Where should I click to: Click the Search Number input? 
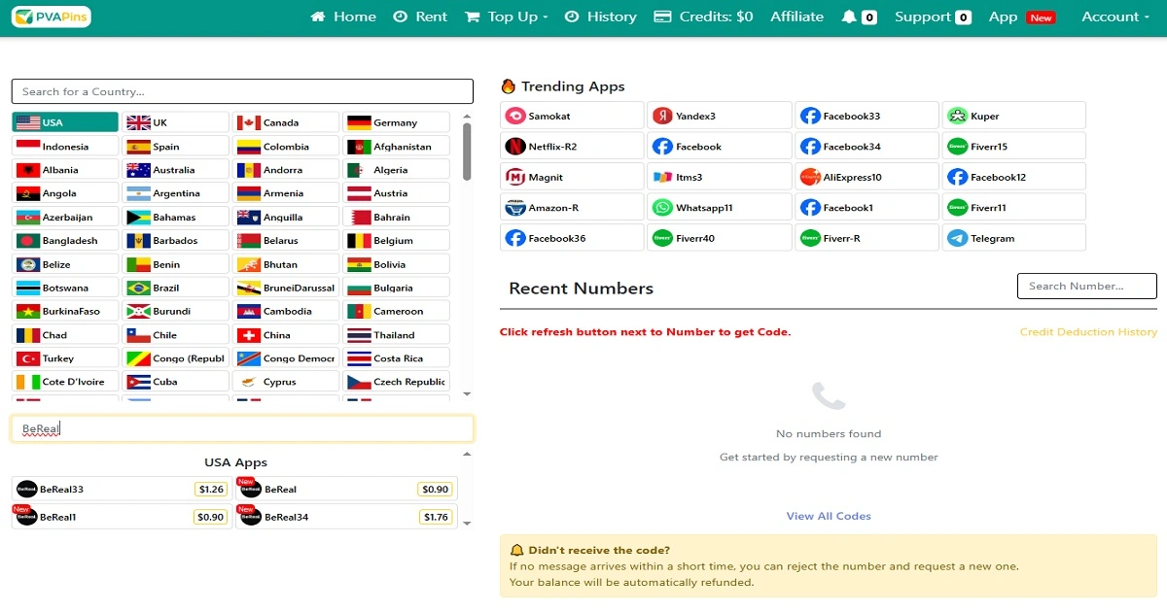click(x=1087, y=286)
